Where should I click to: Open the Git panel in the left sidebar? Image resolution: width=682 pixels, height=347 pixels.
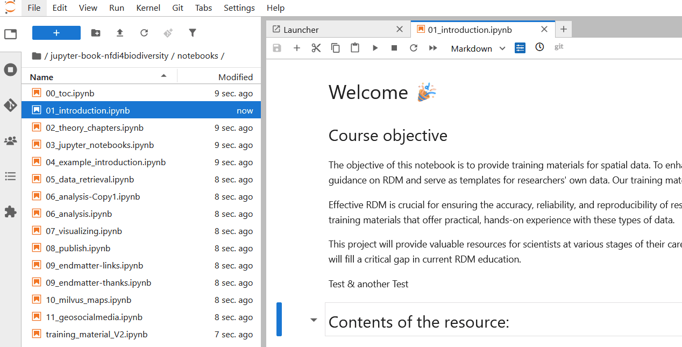pyautogui.click(x=10, y=105)
